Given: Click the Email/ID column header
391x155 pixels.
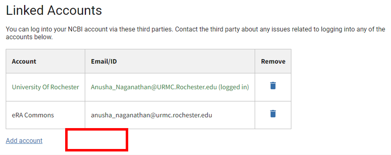Looking at the screenshot, I should tap(104, 61).
